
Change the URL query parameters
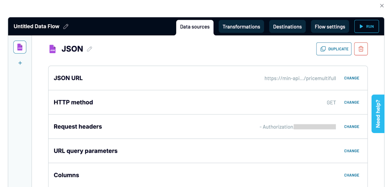[352, 151]
